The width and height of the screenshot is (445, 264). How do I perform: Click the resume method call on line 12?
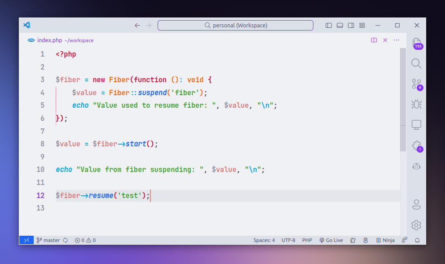[101, 195]
